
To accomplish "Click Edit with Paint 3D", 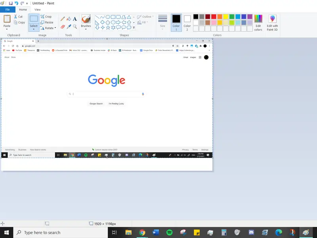I will tap(272, 23).
